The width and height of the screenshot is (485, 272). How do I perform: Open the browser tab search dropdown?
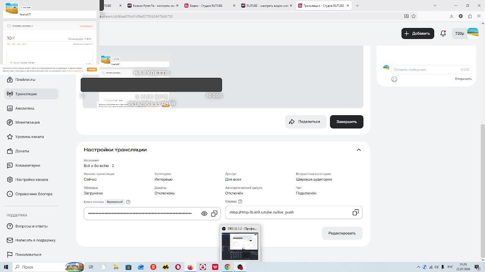[x=435, y=6]
